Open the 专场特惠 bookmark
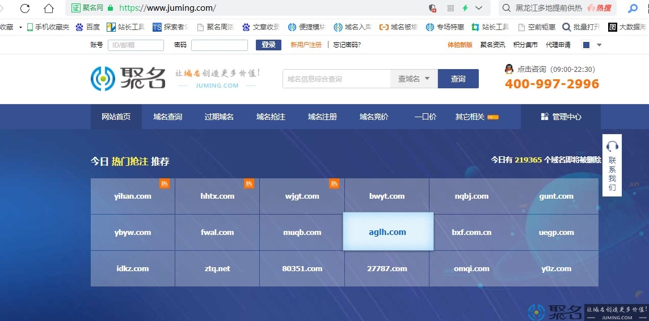The image size is (649, 321). point(445,27)
